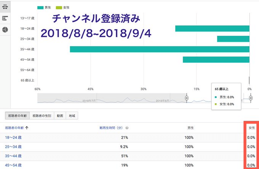Viewport: 259px width, 169px height.
Task: Toggle the 男性 legend series
Action: pyautogui.click(x=43, y=7)
